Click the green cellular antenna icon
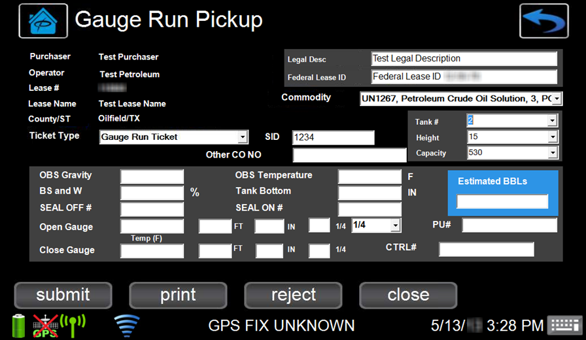This screenshot has height=340, width=586. pos(73,326)
